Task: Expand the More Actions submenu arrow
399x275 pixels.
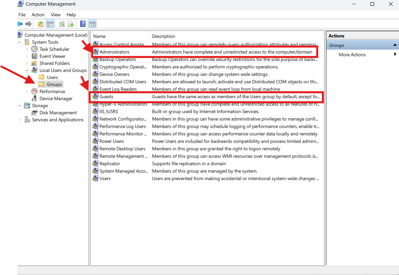Action: point(395,55)
